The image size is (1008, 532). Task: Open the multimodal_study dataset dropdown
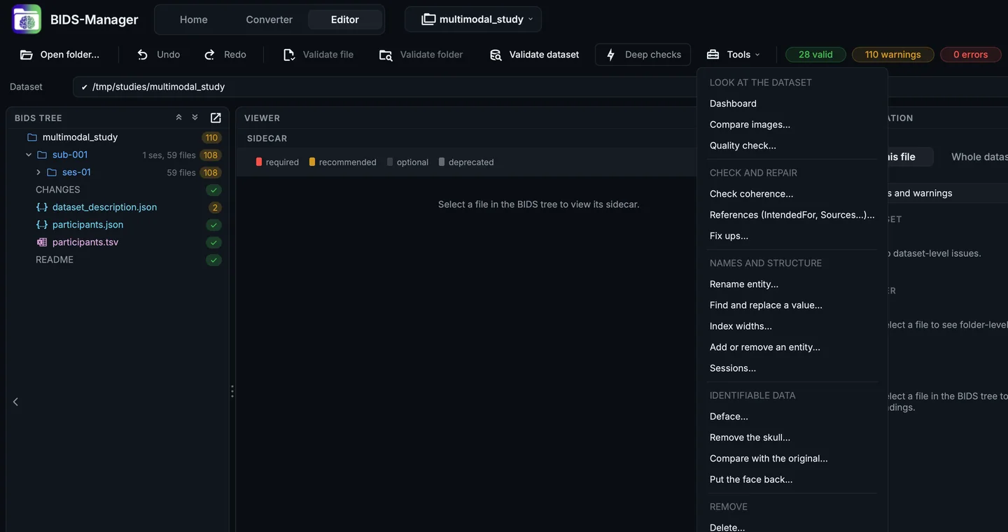point(473,19)
